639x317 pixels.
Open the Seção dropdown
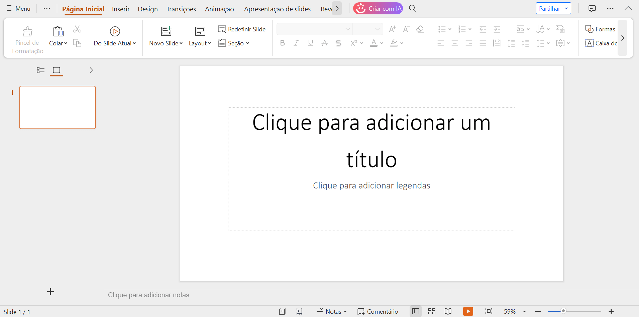[x=233, y=43]
